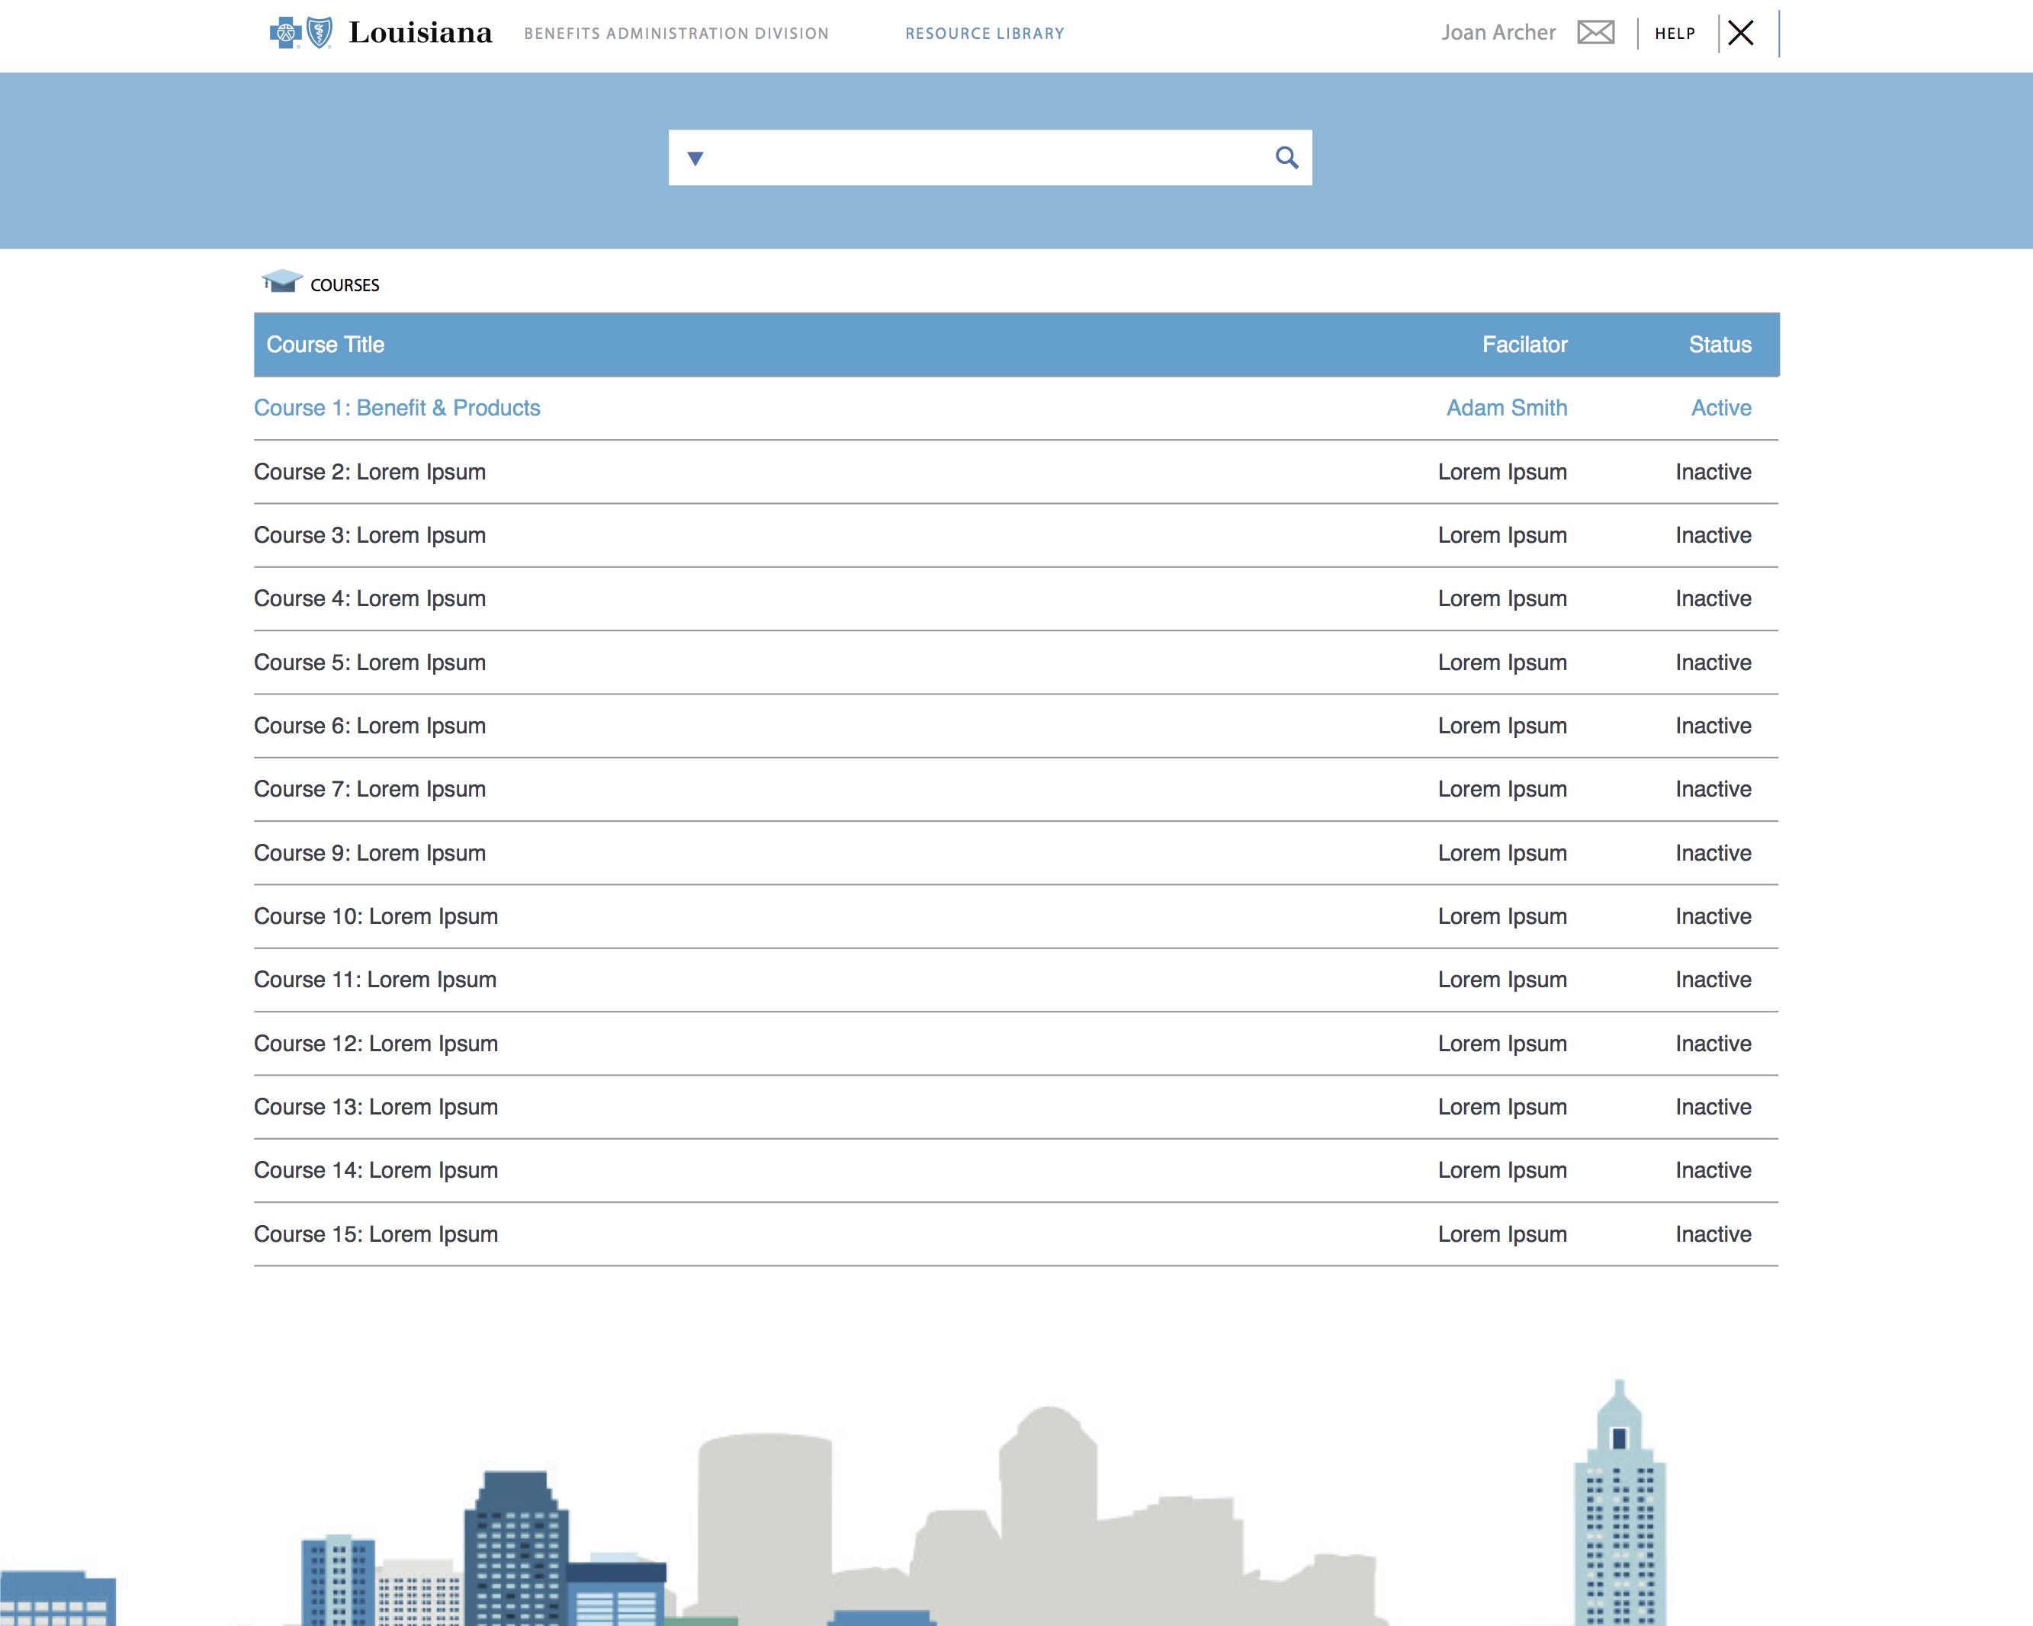2033x1626 pixels.
Task: Click the Joan Archer user name
Action: click(1498, 33)
